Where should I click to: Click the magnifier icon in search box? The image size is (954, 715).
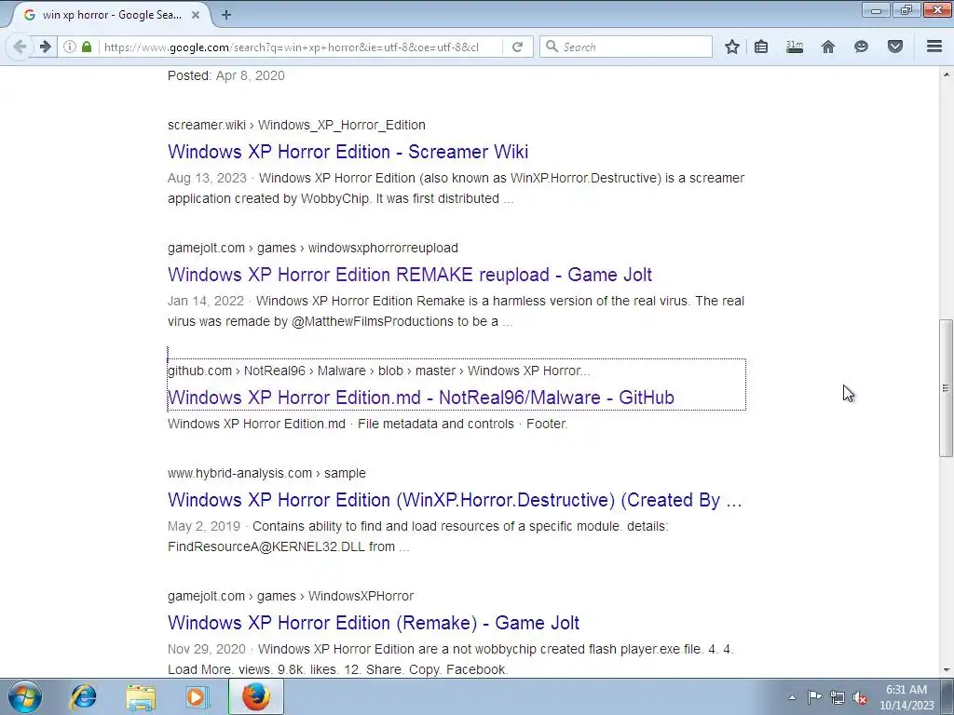coord(552,47)
